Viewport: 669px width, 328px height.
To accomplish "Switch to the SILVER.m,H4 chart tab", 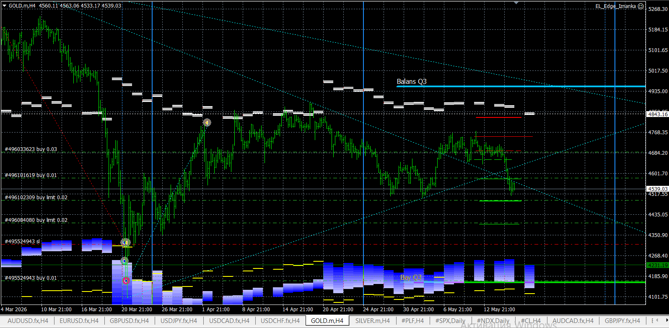I will [373, 321].
